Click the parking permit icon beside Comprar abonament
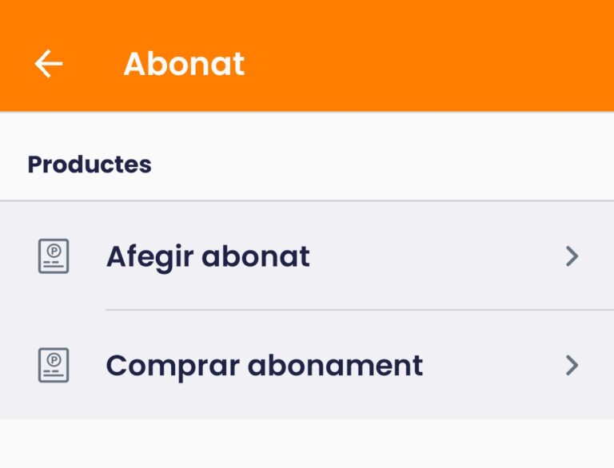The width and height of the screenshot is (614, 468). point(54,365)
